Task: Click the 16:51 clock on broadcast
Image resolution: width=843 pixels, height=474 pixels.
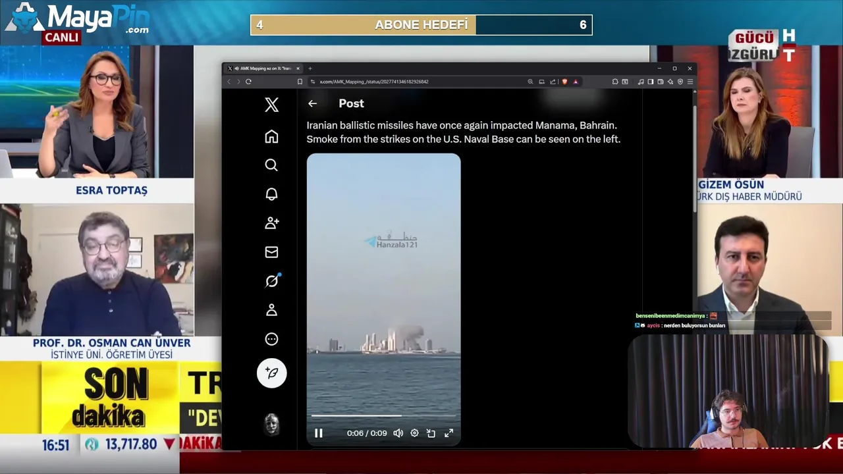Action: click(56, 446)
